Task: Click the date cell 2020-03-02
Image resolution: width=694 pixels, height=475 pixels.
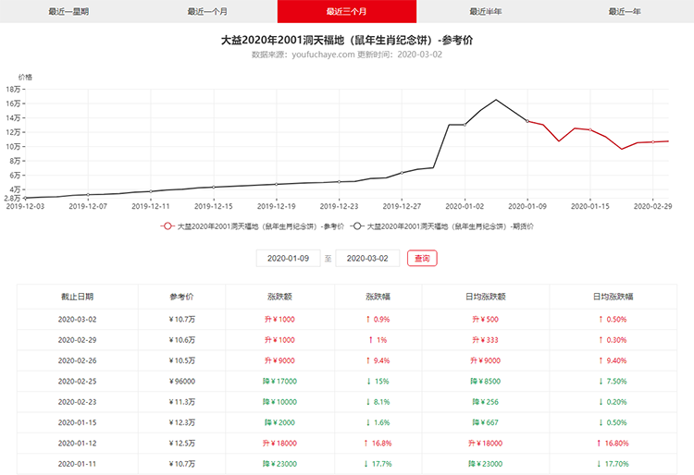Action: click(77, 319)
